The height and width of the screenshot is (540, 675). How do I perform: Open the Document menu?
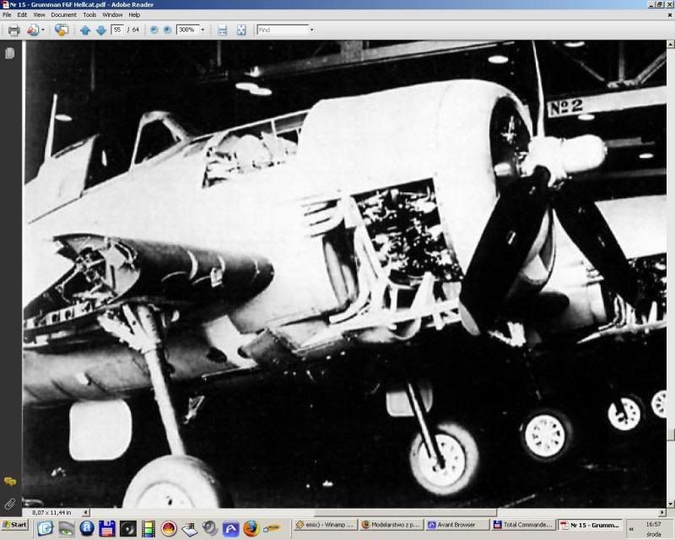tap(63, 14)
